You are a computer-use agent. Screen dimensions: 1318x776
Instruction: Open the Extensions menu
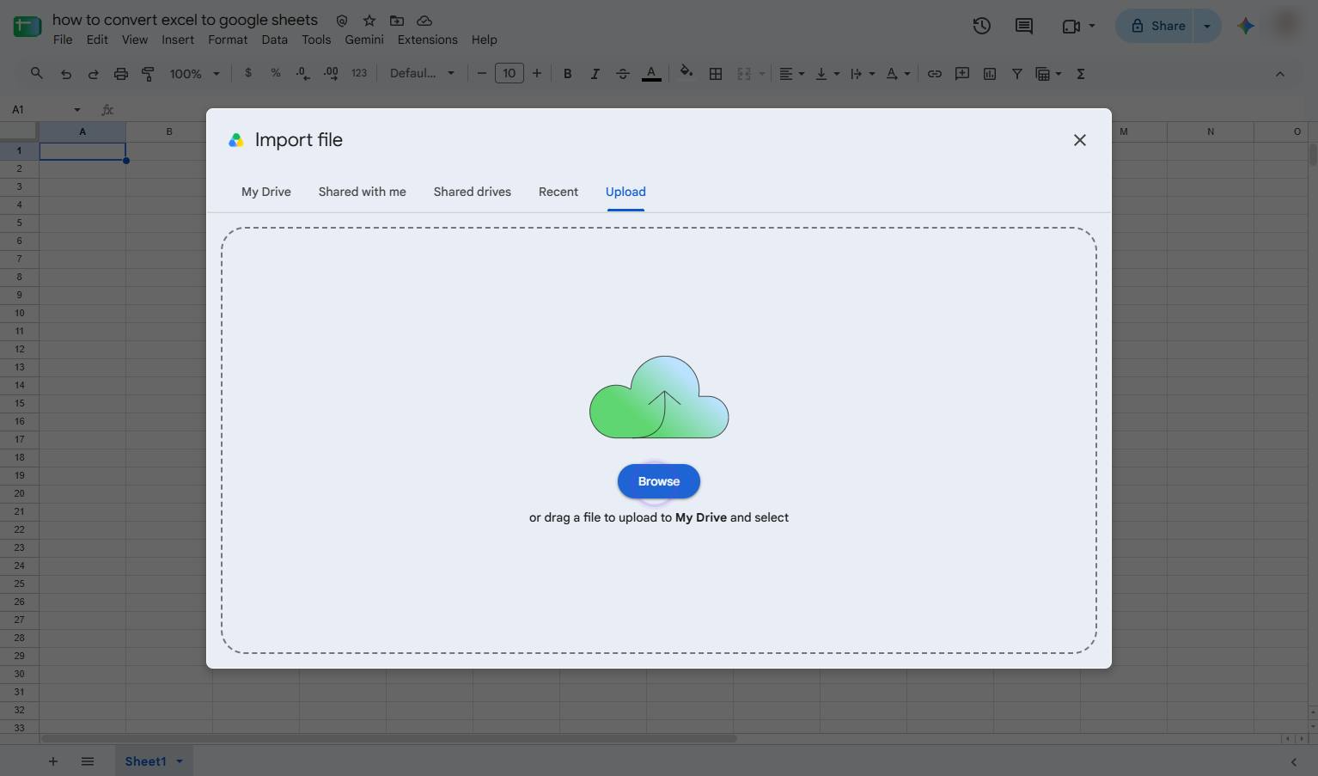pyautogui.click(x=427, y=40)
